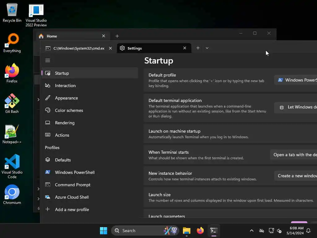Open Firefox from the taskbar
The image size is (317, 238).
click(200, 231)
